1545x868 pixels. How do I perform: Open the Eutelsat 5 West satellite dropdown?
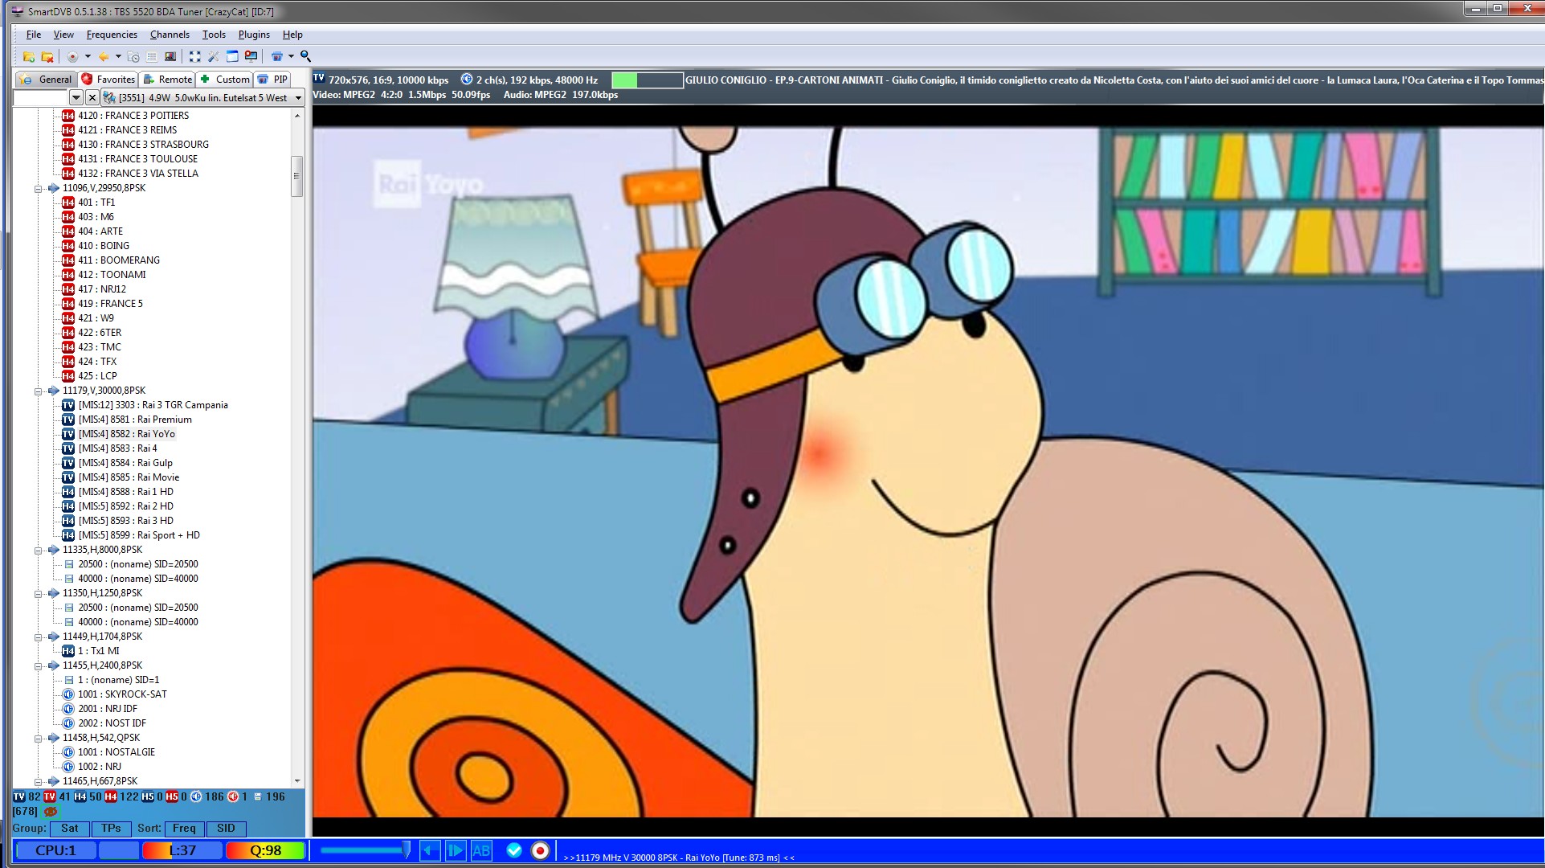coord(298,98)
